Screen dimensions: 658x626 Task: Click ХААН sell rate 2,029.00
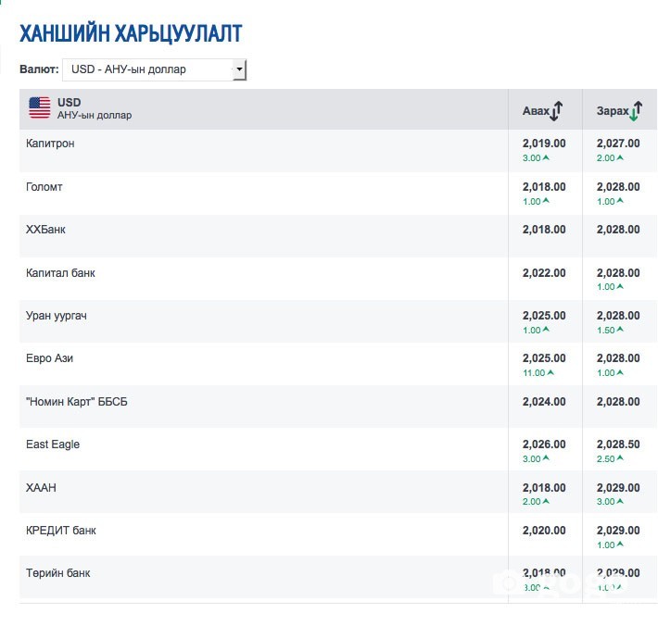coord(618,488)
